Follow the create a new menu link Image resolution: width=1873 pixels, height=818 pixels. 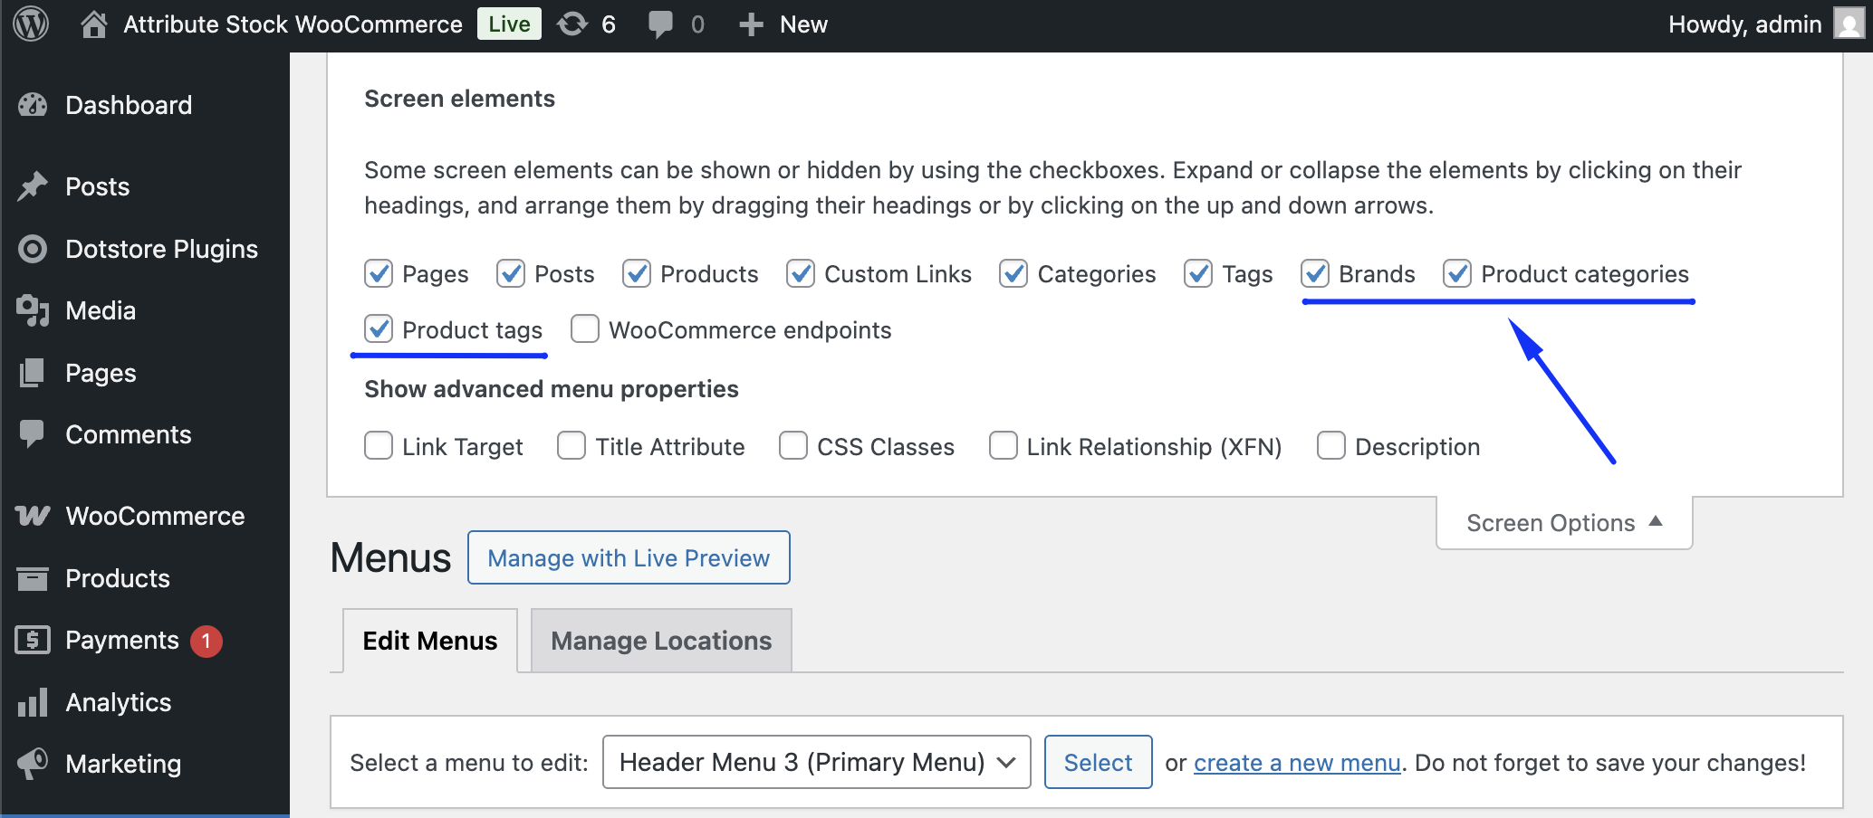[1297, 763]
